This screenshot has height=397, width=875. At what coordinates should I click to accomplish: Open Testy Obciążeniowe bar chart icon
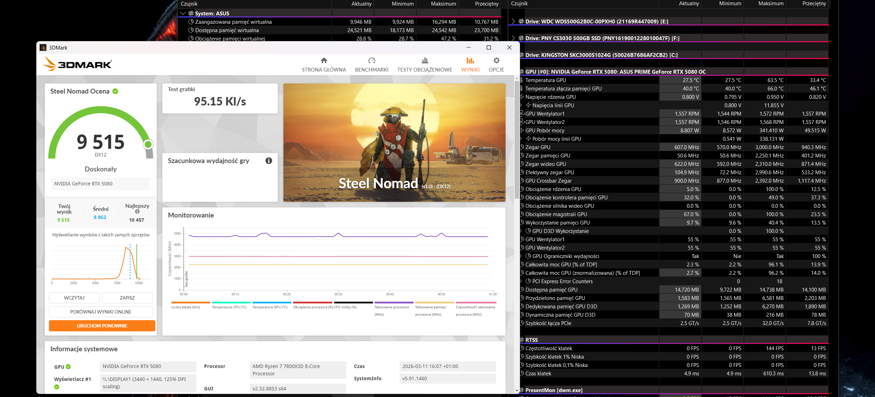[425, 60]
